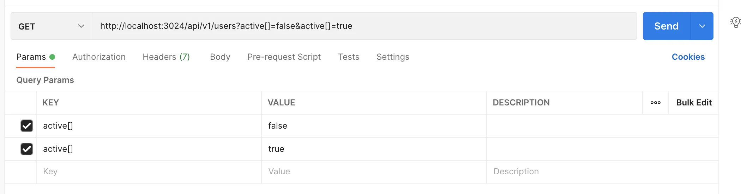The width and height of the screenshot is (741, 194).
Task: Open column options three-dots icon
Action: (x=656, y=103)
